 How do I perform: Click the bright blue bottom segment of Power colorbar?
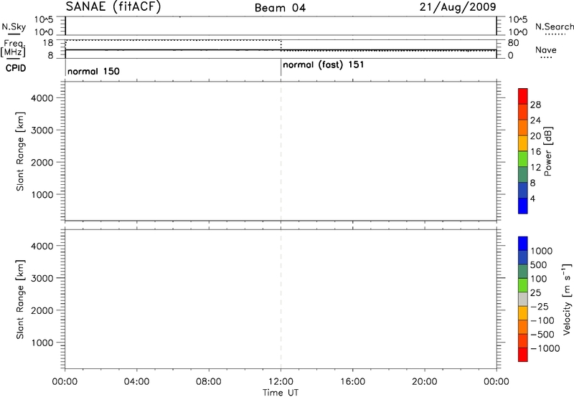coord(523,206)
